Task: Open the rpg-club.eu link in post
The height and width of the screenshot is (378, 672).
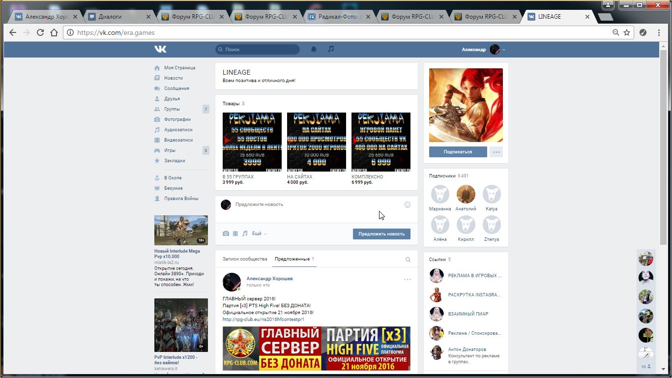Action: click(x=263, y=320)
